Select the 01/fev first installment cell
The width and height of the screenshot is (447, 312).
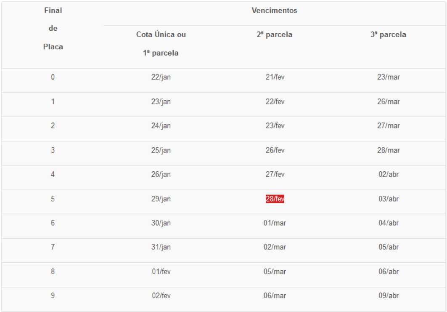coord(161,272)
